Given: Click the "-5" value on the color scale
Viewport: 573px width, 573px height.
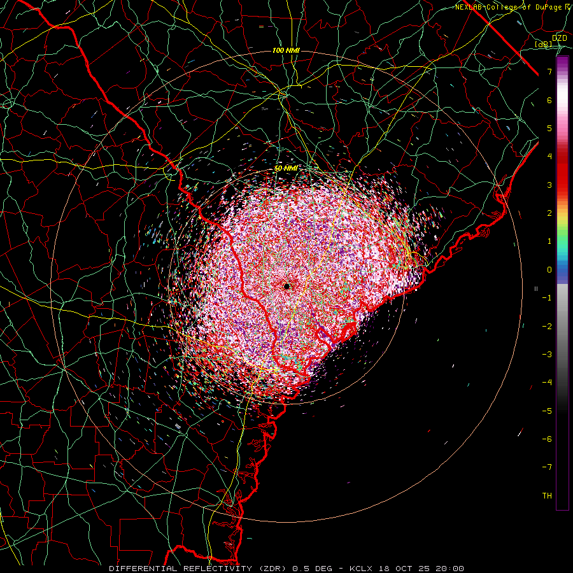Looking at the screenshot, I should [x=547, y=411].
